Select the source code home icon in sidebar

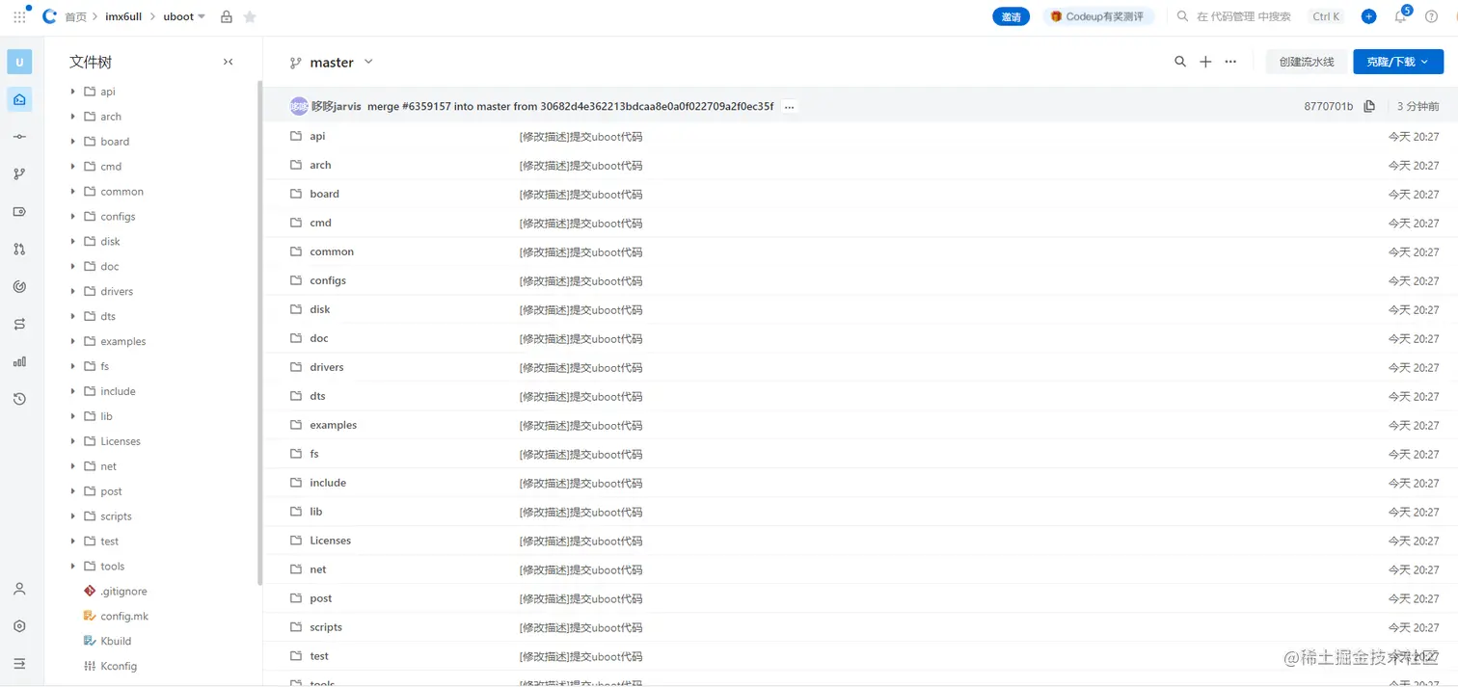pos(19,99)
